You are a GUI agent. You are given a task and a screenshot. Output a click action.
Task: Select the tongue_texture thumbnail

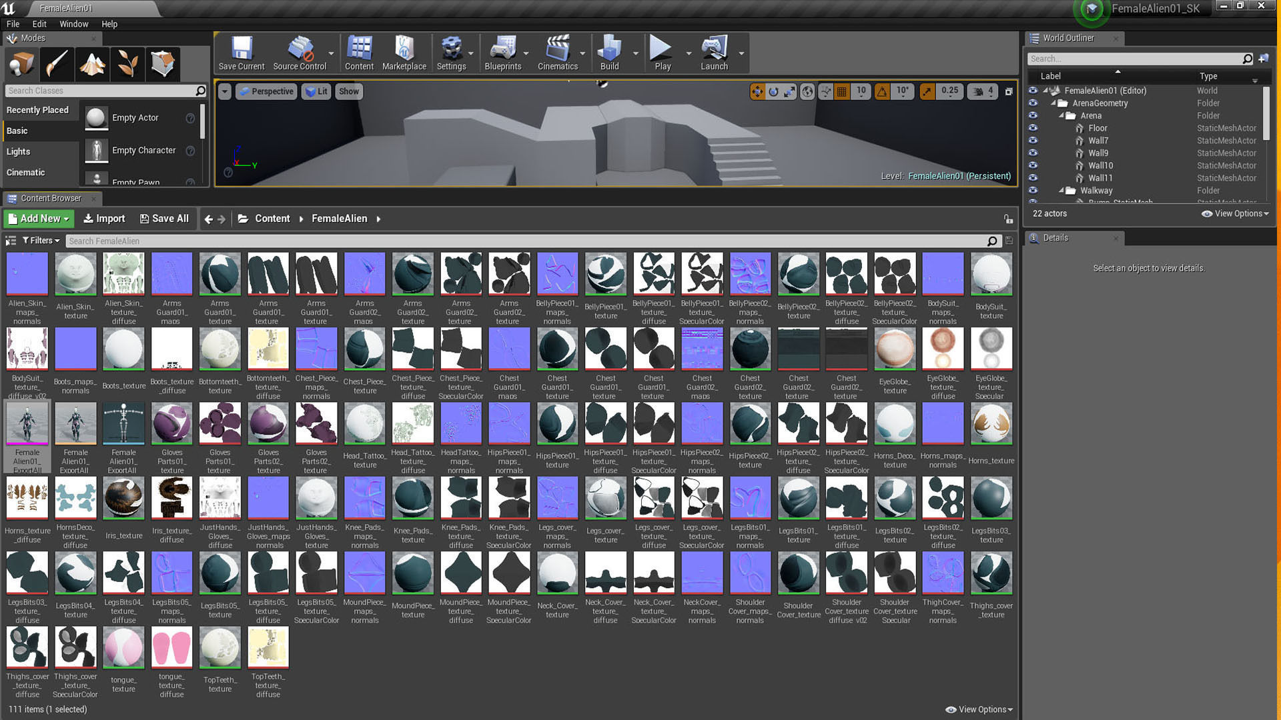coord(123,649)
